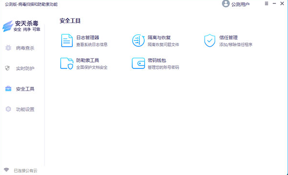This screenshot has height=175, width=288.
Task: Open the hamburger menu in title bar
Action: (266, 3)
